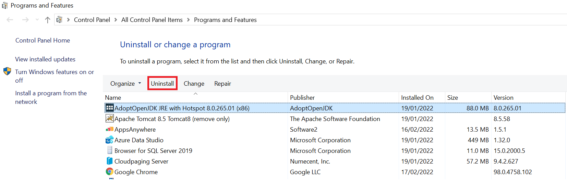
Task: Click the Cloudpaging Server icon
Action: 109,161
